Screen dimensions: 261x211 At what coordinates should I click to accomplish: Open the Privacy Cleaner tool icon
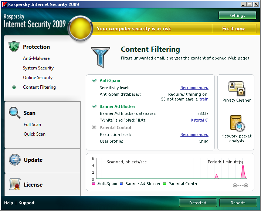(x=237, y=89)
